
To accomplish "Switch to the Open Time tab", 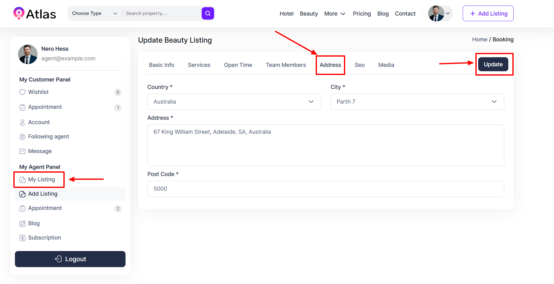I will tap(238, 65).
